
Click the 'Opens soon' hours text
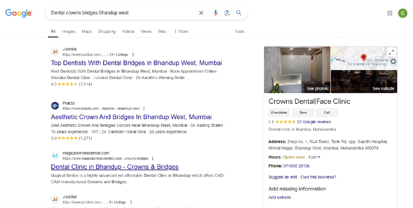click(294, 157)
